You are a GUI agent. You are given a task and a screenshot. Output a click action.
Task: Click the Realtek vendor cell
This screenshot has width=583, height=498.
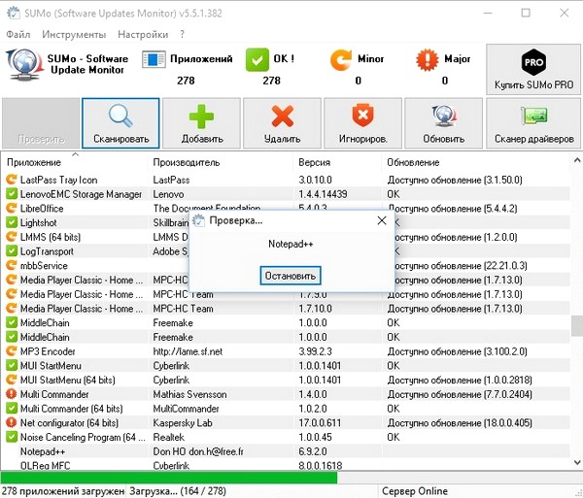click(169, 437)
